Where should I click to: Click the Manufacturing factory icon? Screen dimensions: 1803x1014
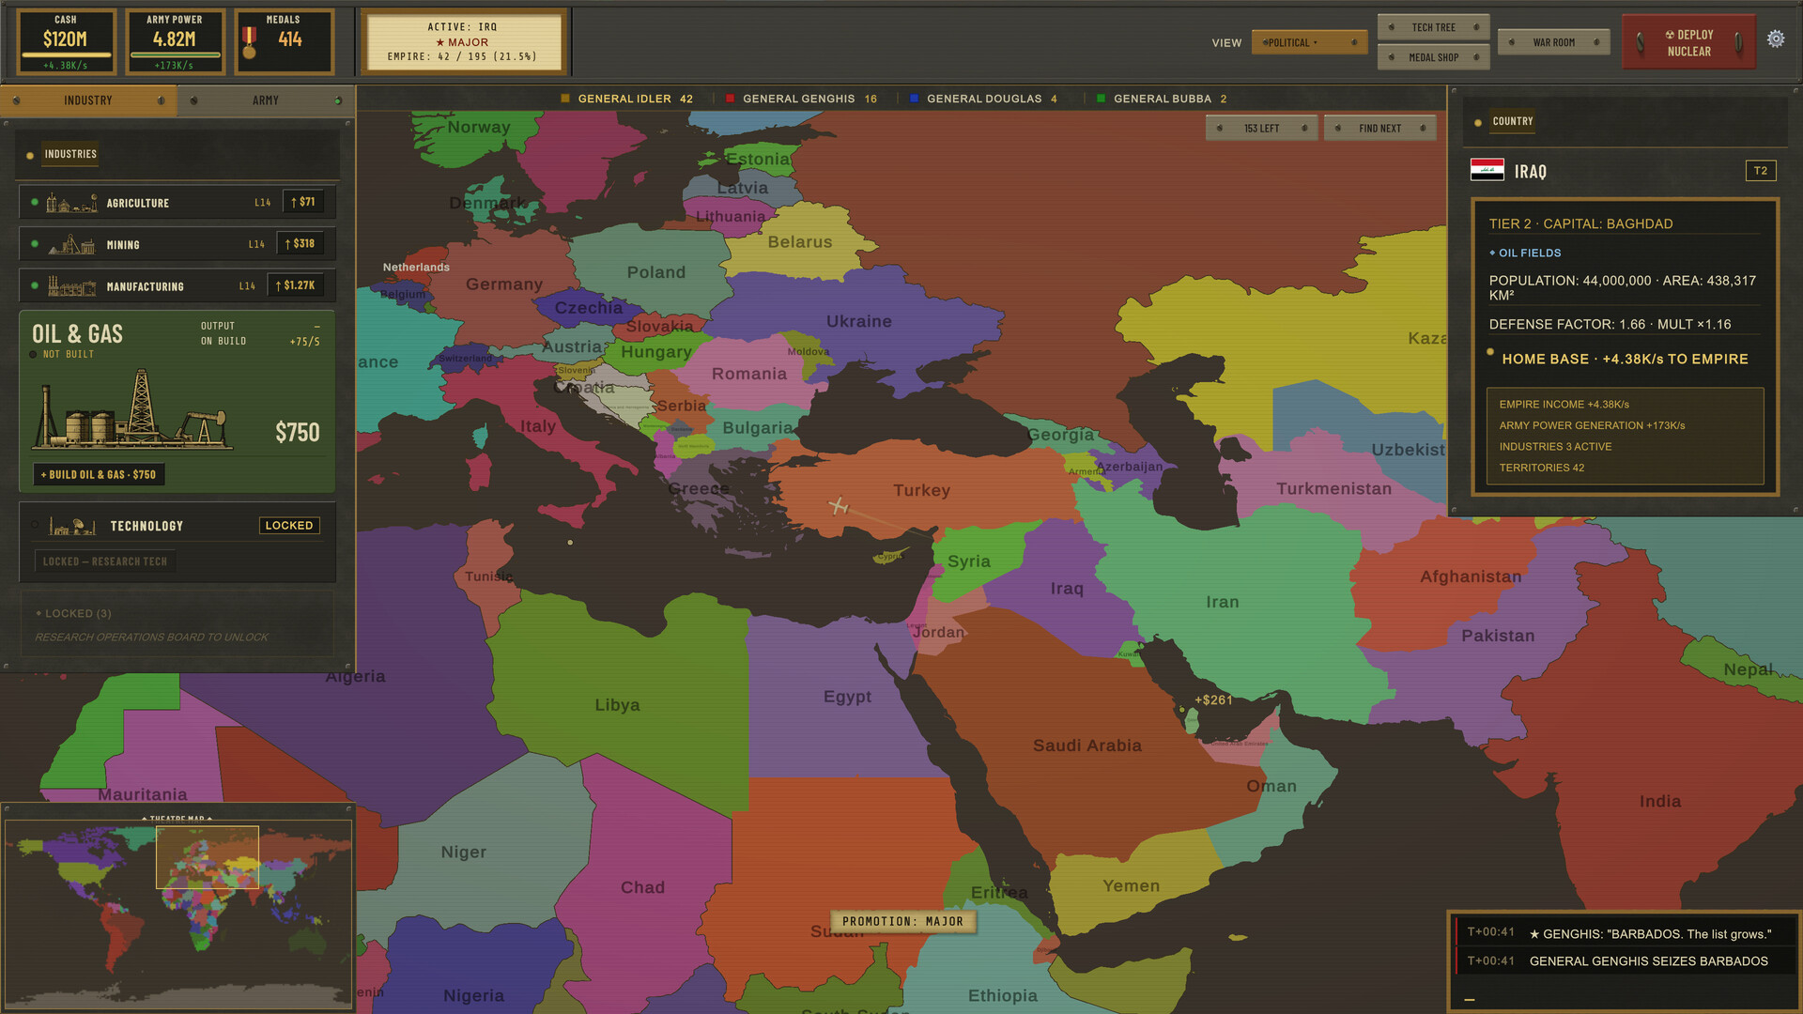[71, 286]
